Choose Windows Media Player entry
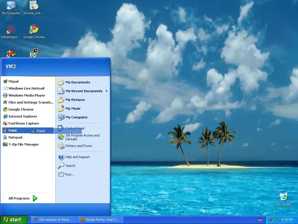Viewport: 298px width, 224px height. pyautogui.click(x=28, y=95)
